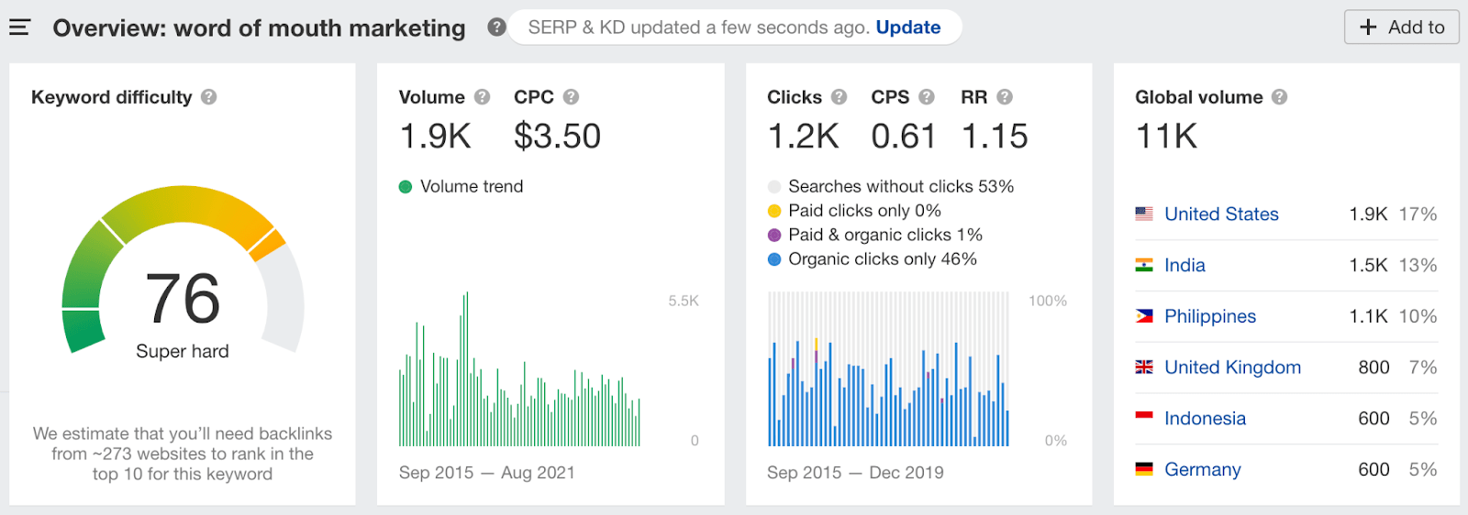
Task: Click the tallest bar in volume trend chart
Action: coord(467,368)
